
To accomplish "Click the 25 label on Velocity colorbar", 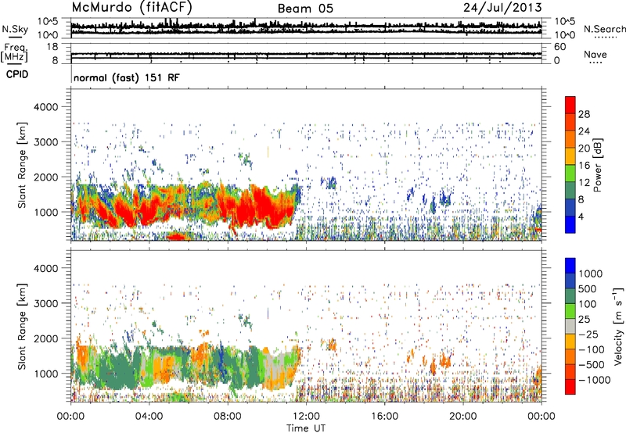I will (584, 319).
